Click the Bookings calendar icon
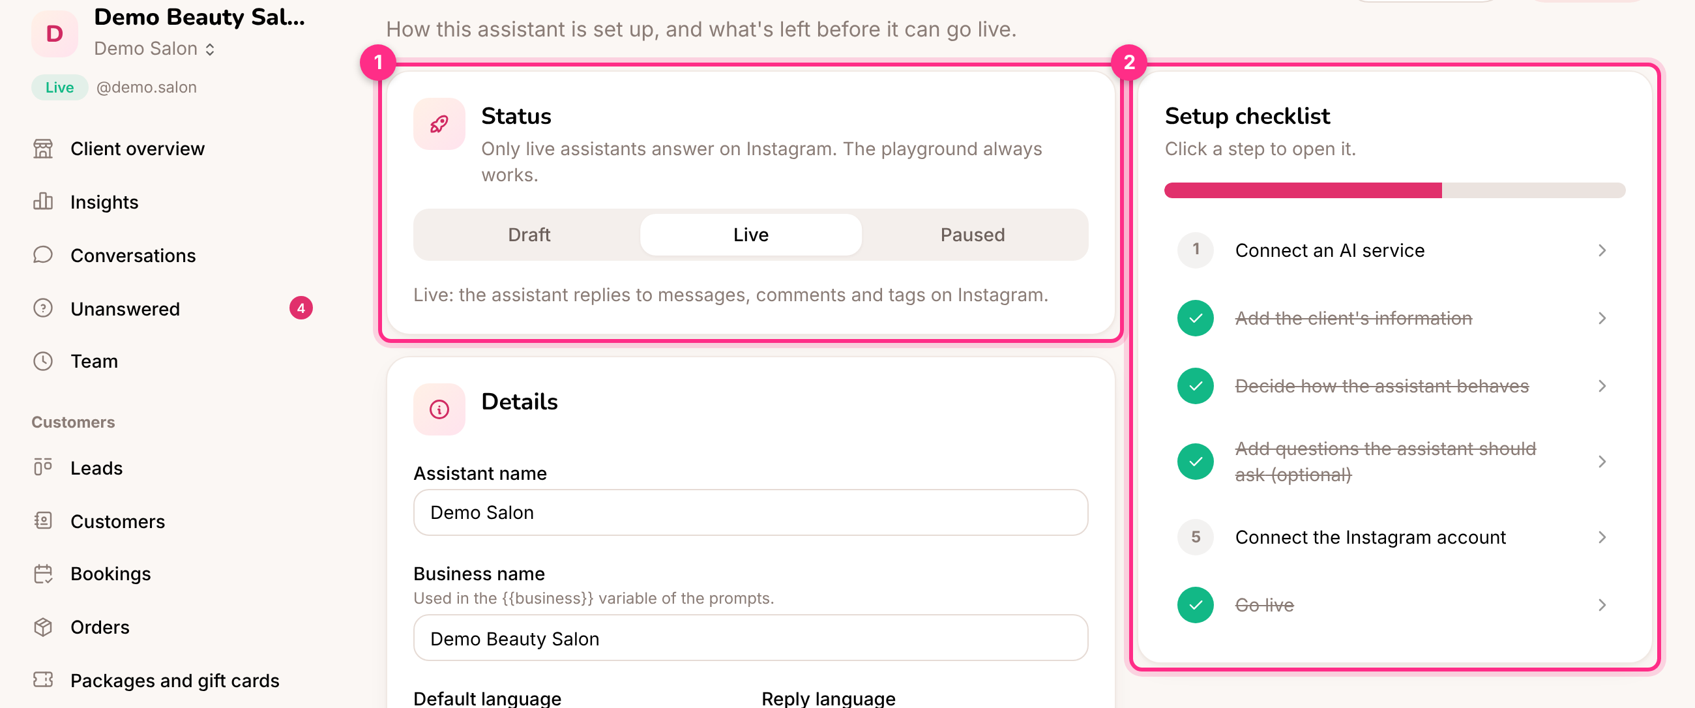The height and width of the screenshot is (708, 1695). [x=43, y=574]
